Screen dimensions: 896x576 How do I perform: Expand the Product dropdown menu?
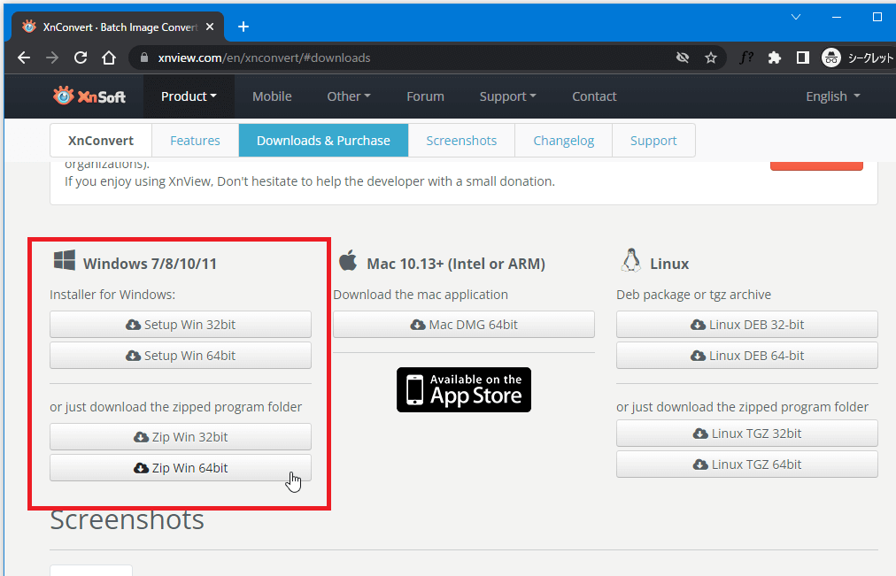pyautogui.click(x=189, y=96)
